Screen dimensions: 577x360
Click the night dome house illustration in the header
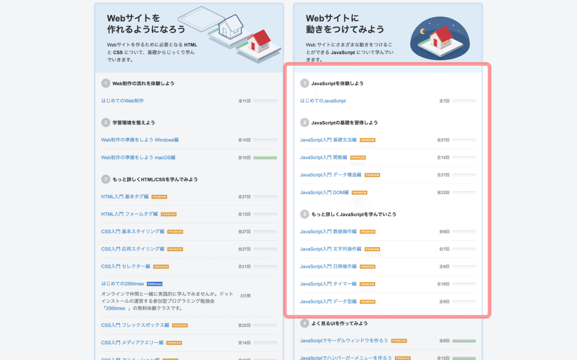coord(439,39)
